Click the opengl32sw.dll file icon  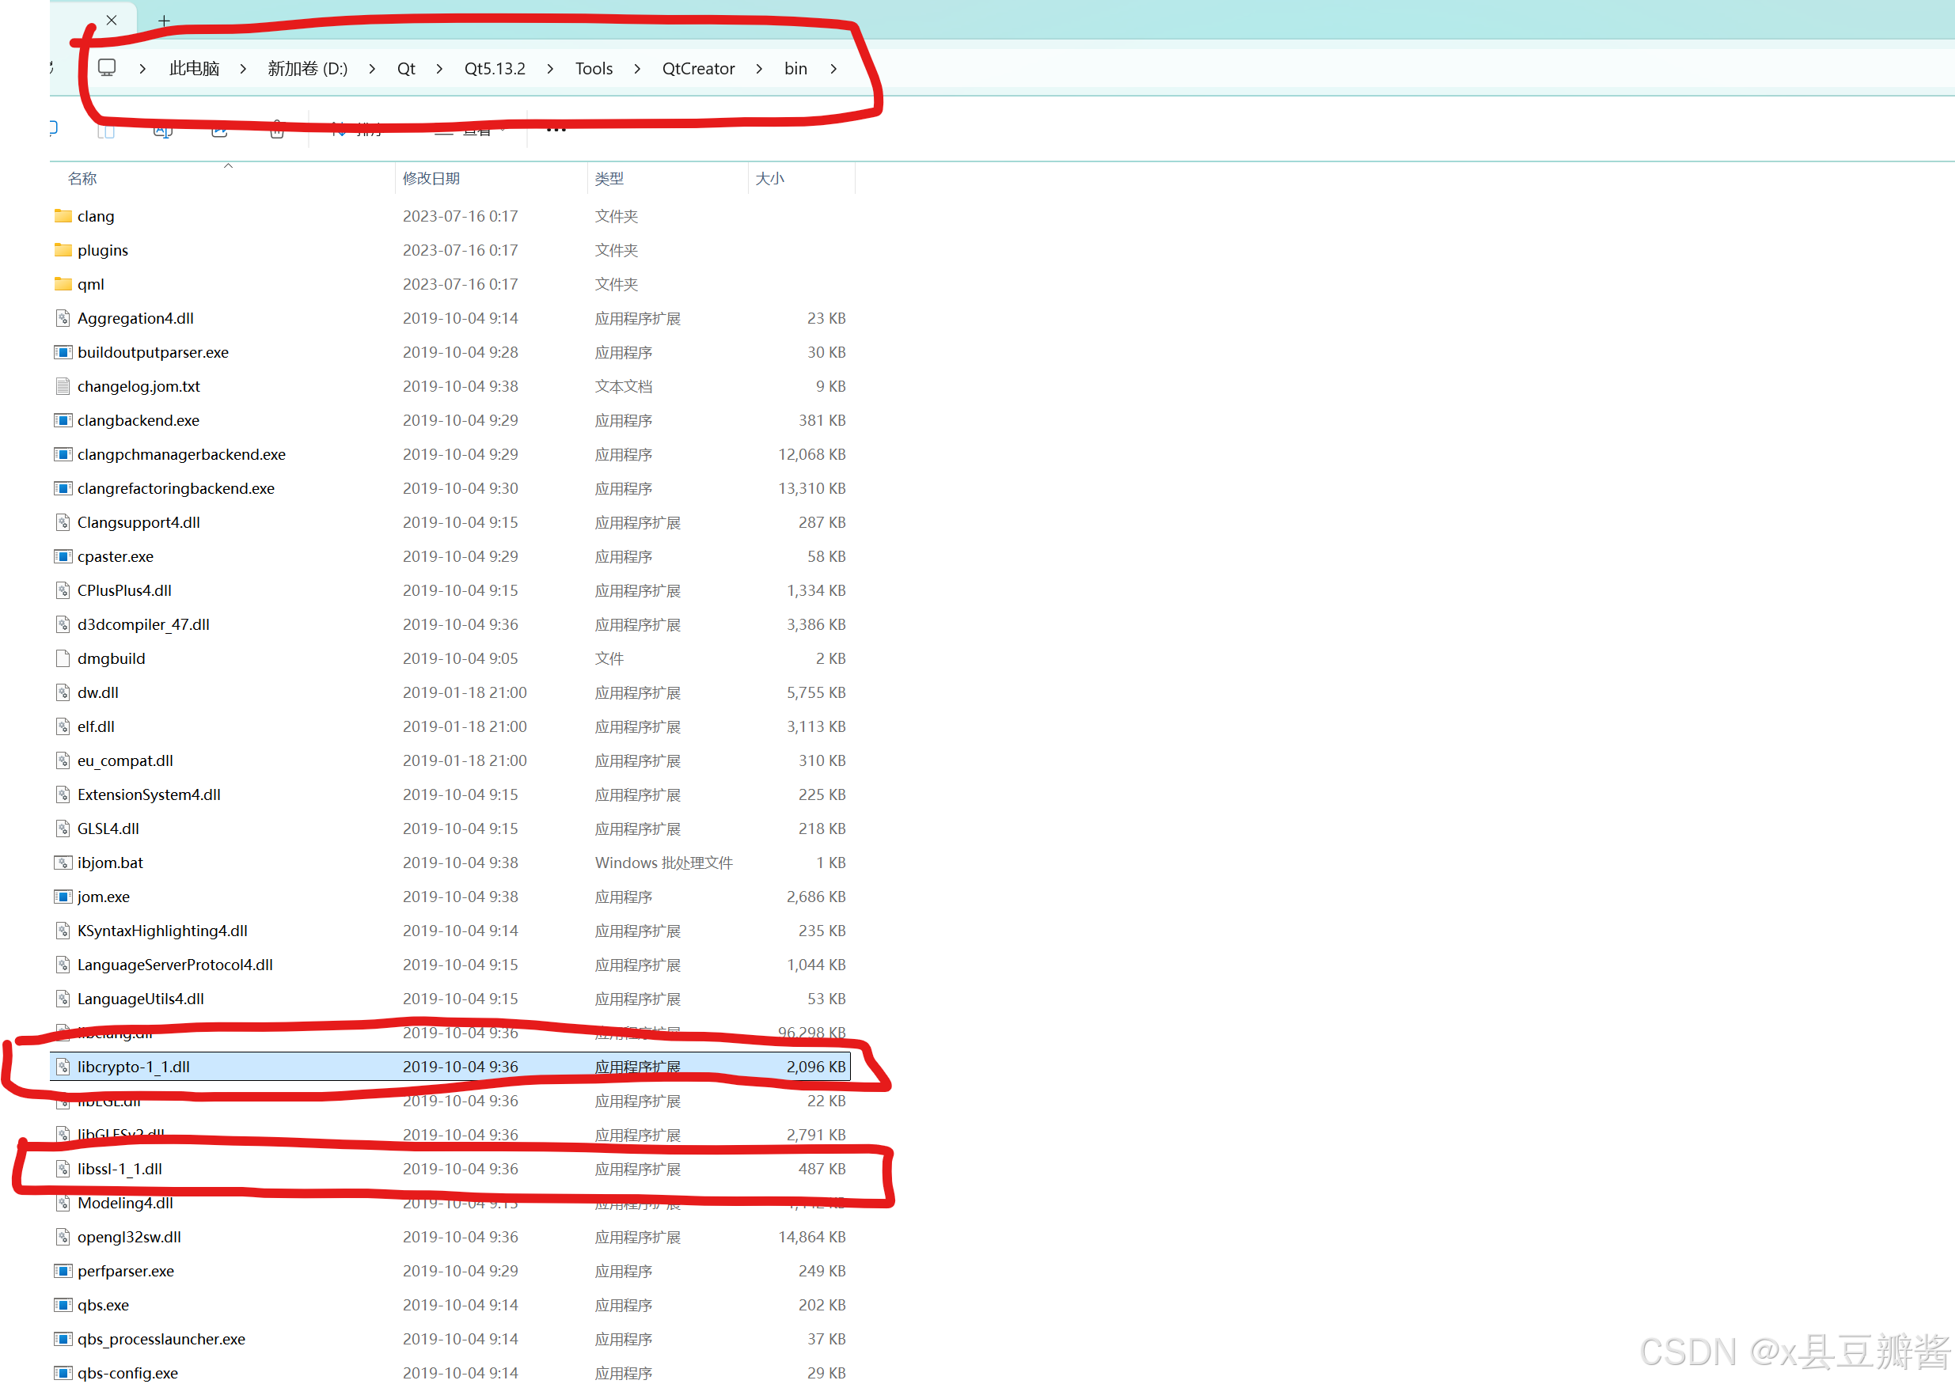pos(63,1238)
